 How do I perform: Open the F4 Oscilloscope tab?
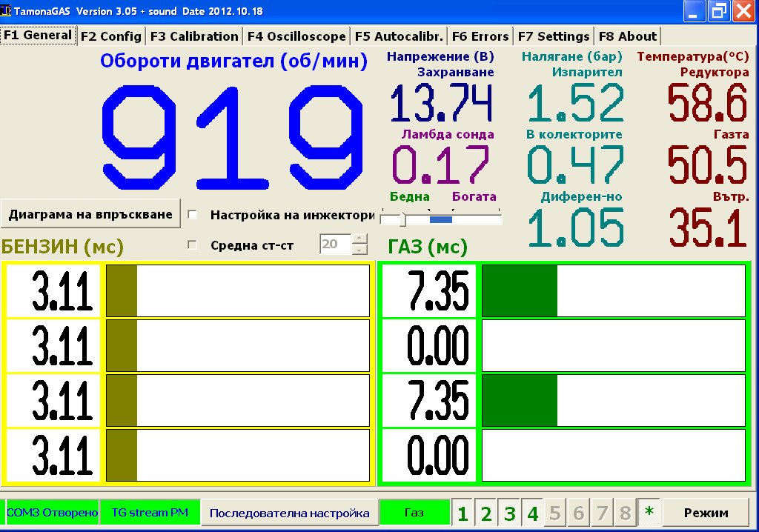click(296, 36)
